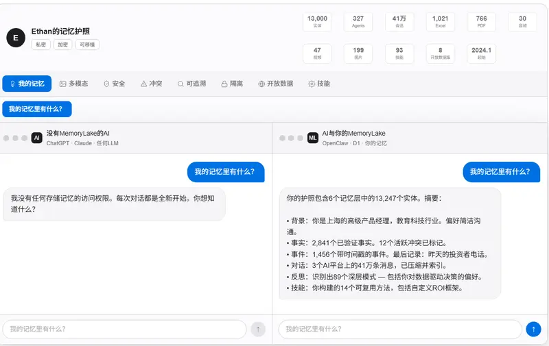Click the 13,000 实体 stat card
Screen dimensions: 549x346
317,22
